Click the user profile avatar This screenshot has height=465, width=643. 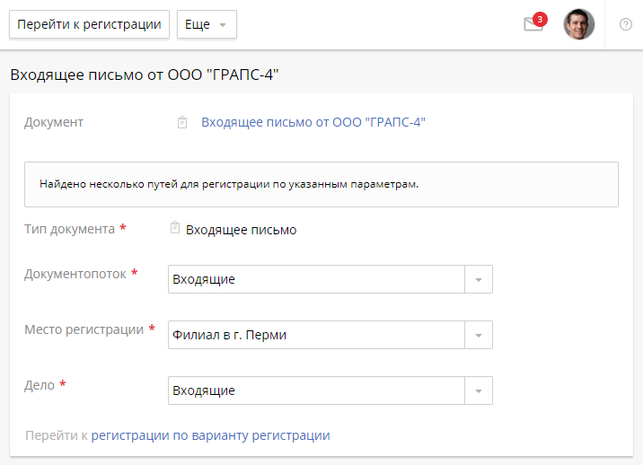click(x=578, y=24)
